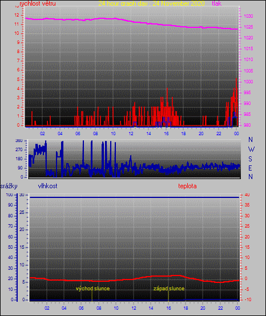Click the 12 value on wind speed axis
This screenshot has height=316, width=266.
click(17, 15)
